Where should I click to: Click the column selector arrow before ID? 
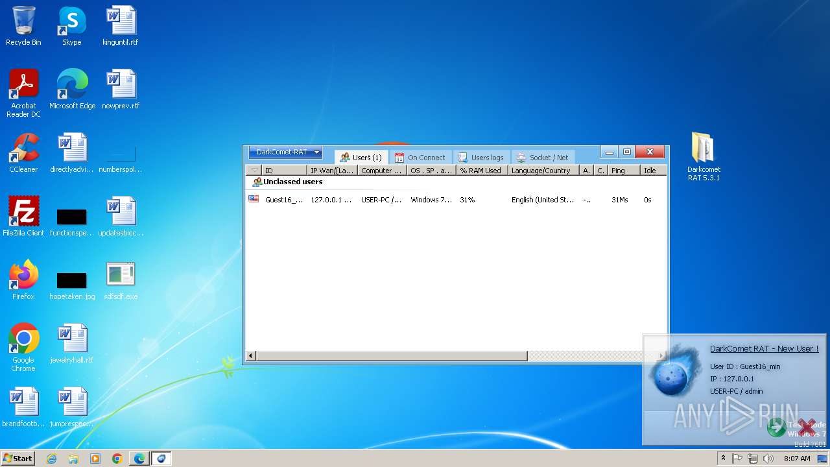click(254, 171)
